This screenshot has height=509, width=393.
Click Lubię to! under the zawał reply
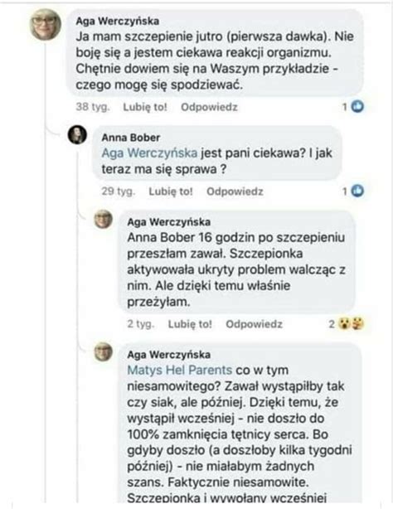pyautogui.click(x=190, y=323)
